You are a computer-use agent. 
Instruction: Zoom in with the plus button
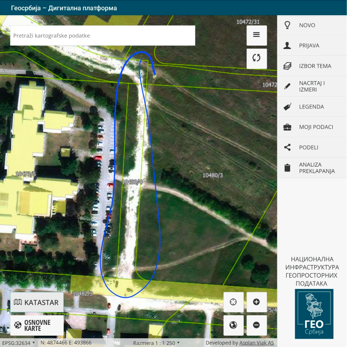(256, 302)
